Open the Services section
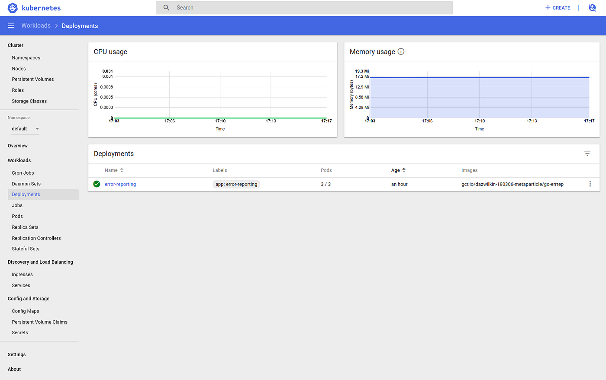 [21, 285]
